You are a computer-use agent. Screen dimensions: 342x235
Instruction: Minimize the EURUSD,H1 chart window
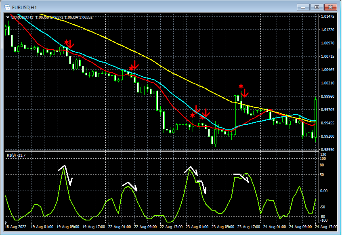click(x=303, y=7)
